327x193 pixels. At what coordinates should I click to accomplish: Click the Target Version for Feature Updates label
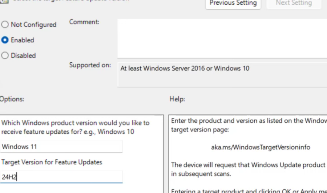52,162
